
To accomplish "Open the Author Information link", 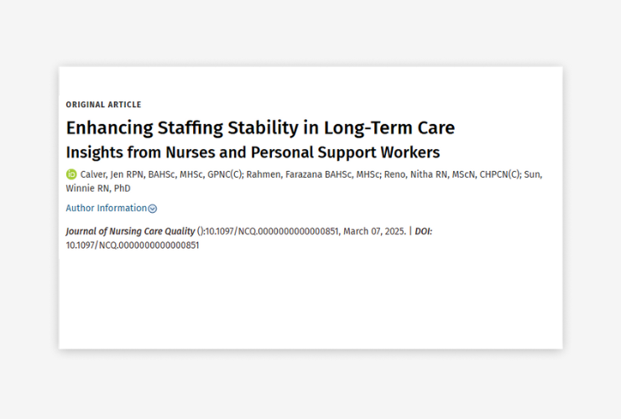I will [x=106, y=208].
